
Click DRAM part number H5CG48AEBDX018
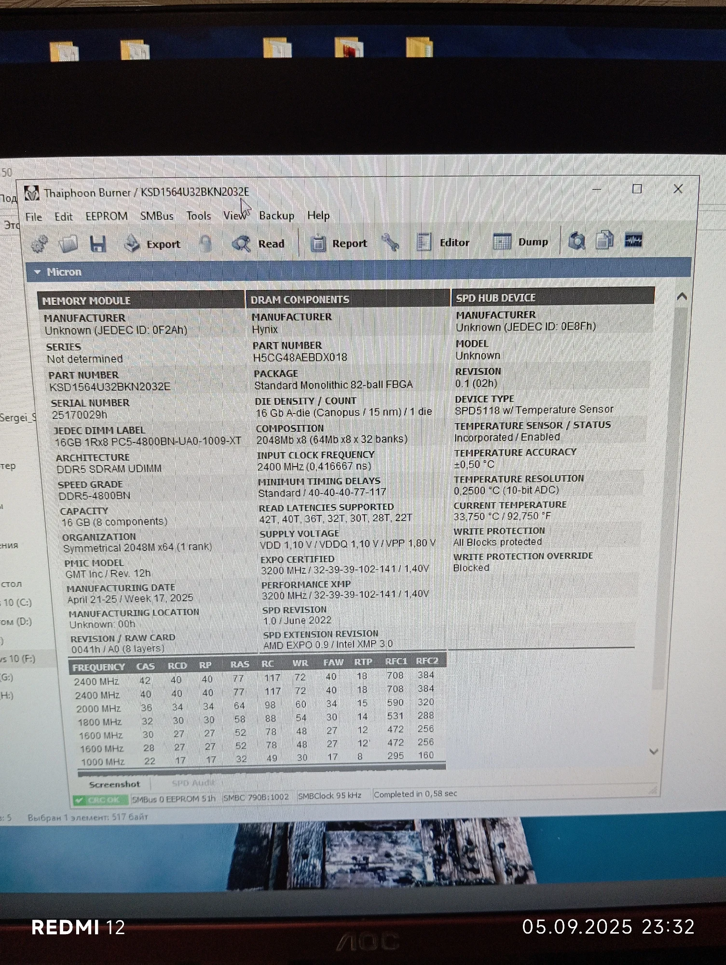(300, 358)
